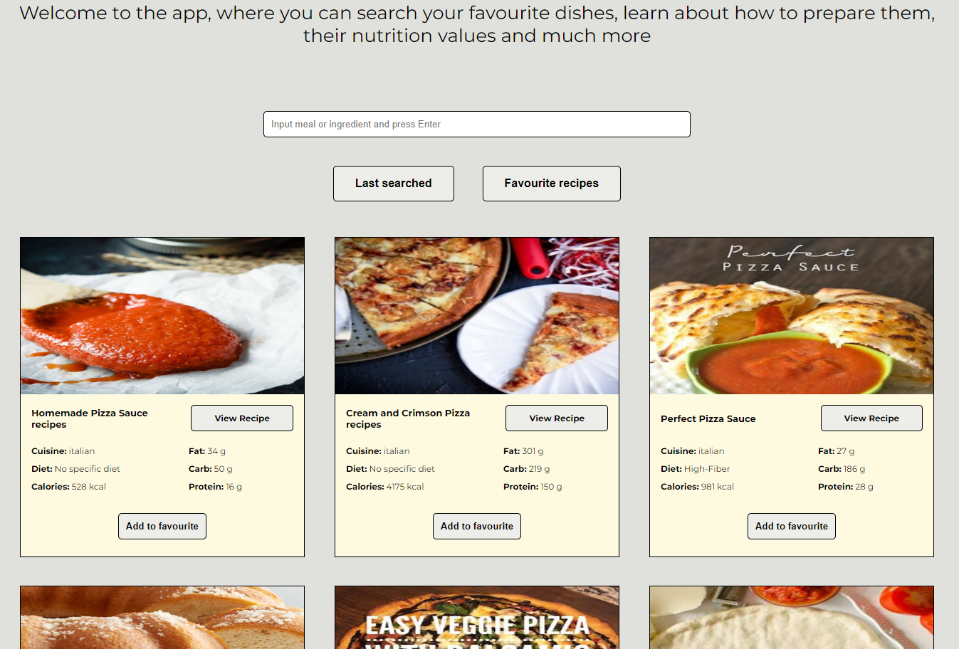The image size is (959, 649).
Task: Add Homemade Pizza Sauce to favourites
Action: 162,526
